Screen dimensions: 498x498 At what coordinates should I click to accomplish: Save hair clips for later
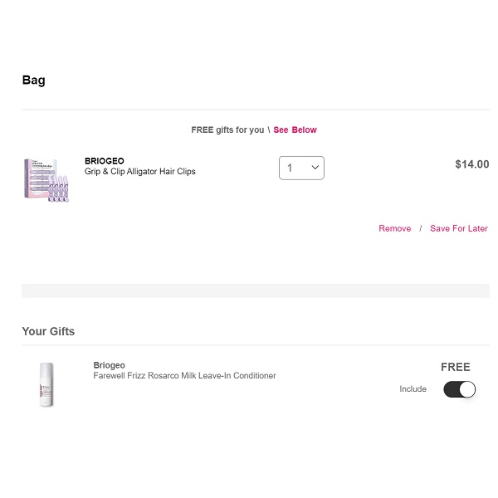[458, 228]
